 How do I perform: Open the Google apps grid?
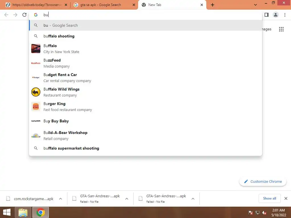281,29
